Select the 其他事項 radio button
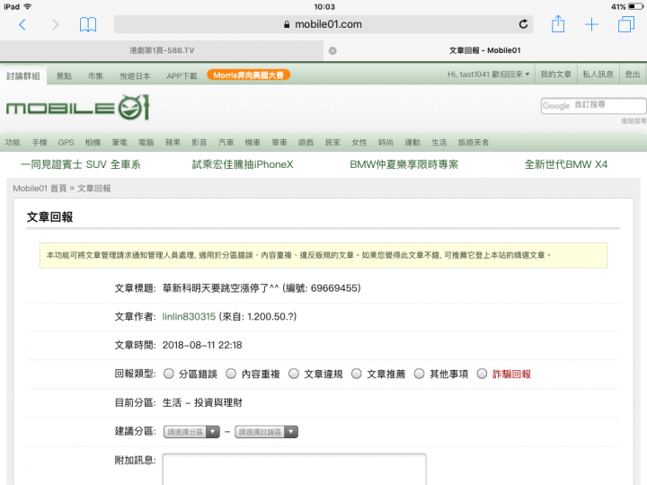647x485 pixels. [420, 374]
